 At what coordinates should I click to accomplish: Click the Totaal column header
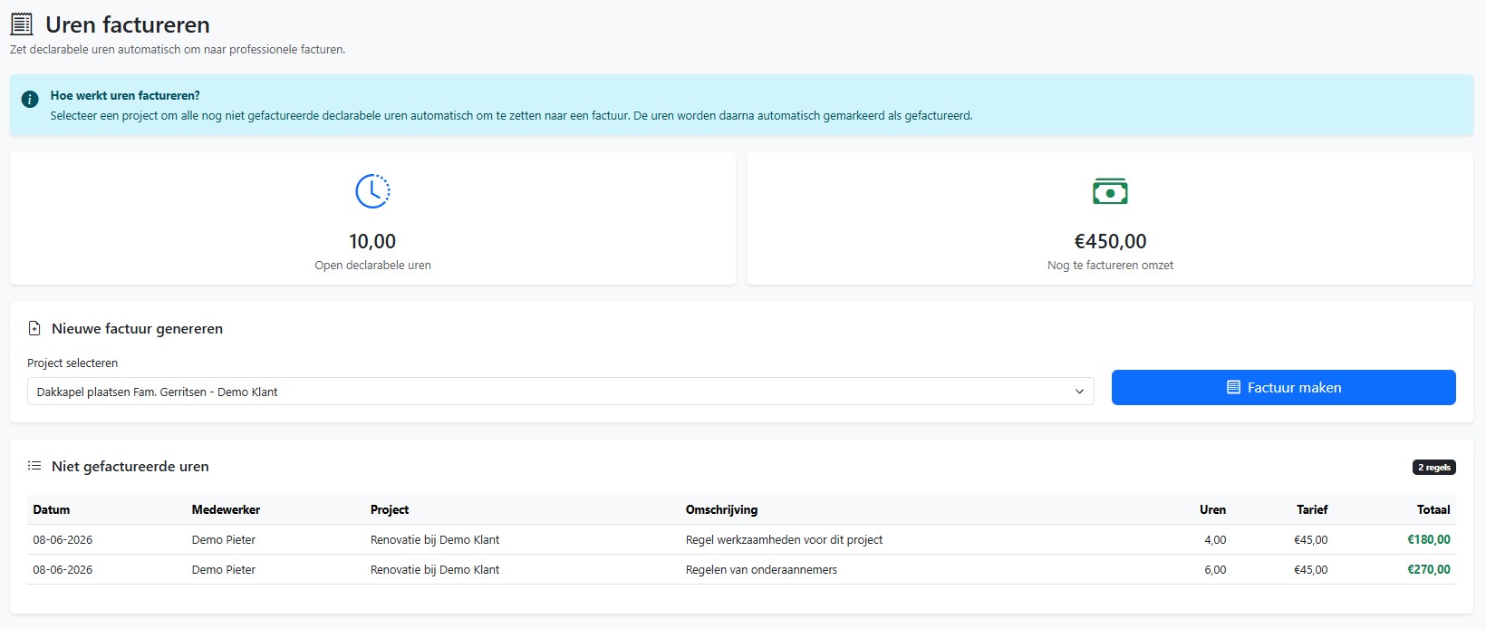coord(1433,509)
